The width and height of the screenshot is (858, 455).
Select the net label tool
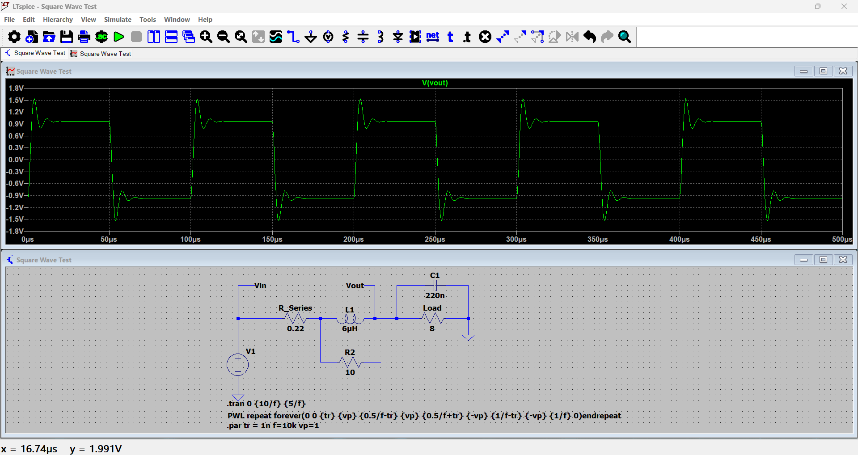[433, 37]
